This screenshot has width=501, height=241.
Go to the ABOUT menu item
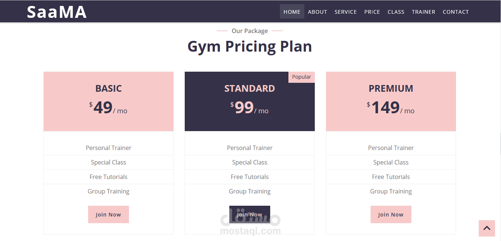[x=317, y=12]
